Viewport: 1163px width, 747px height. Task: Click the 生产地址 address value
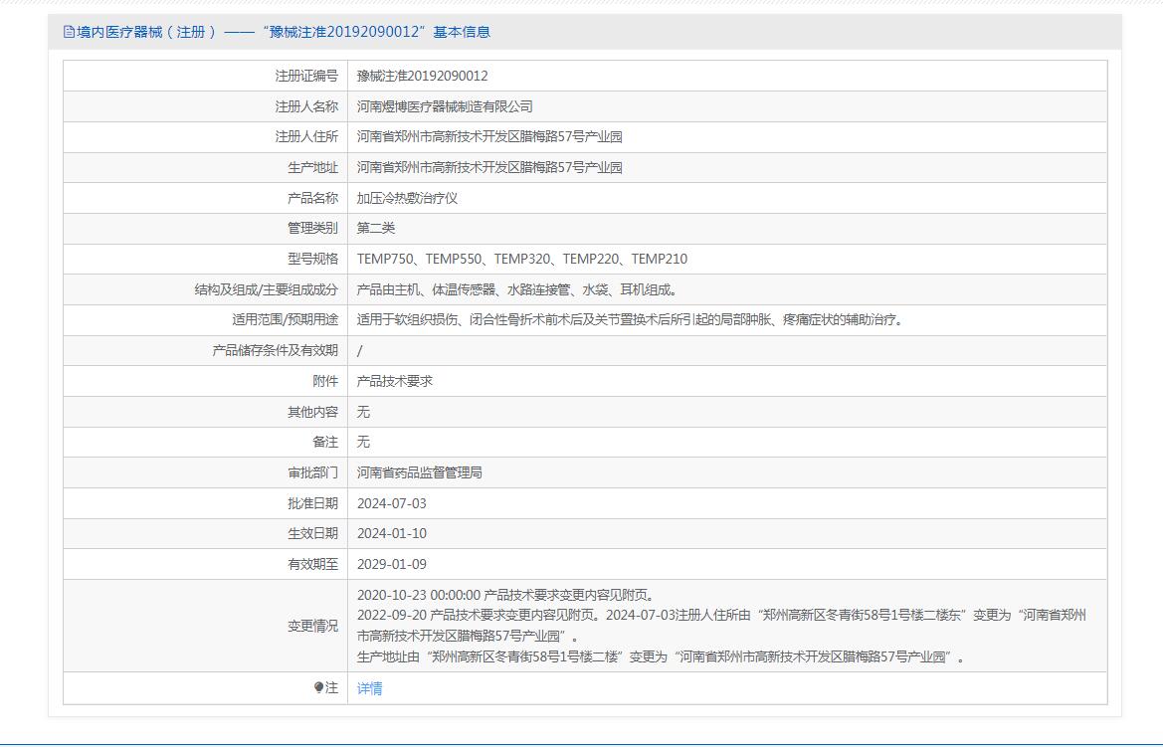(x=488, y=168)
